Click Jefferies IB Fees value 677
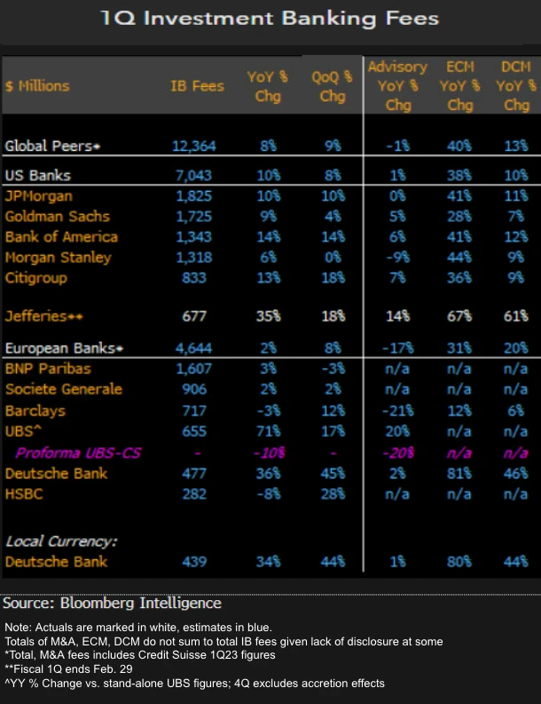 click(x=194, y=316)
